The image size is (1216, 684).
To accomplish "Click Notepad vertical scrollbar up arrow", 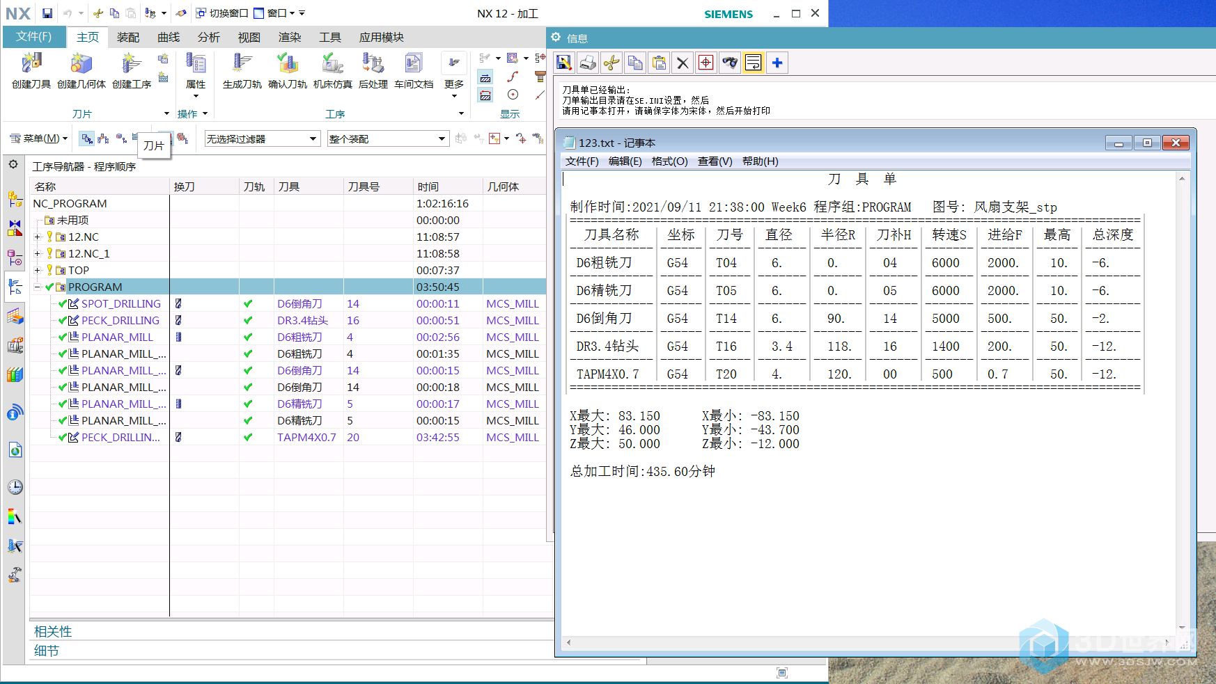I will (1182, 179).
